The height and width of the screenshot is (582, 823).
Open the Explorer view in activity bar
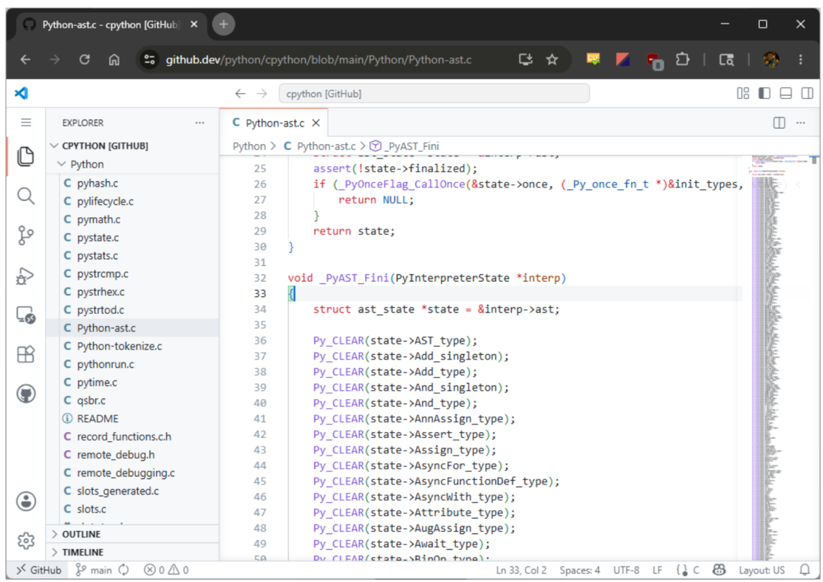pyautogui.click(x=25, y=156)
